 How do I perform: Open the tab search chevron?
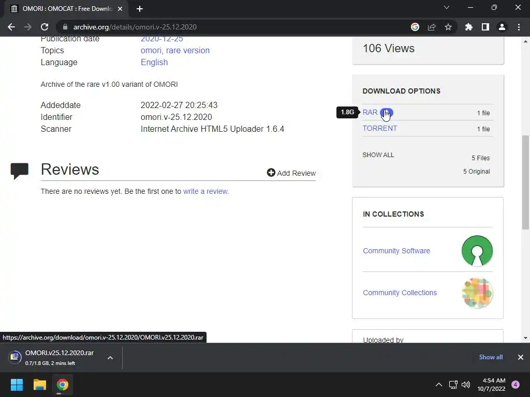(x=447, y=7)
